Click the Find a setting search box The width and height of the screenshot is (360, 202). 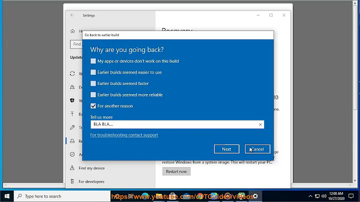(76, 44)
